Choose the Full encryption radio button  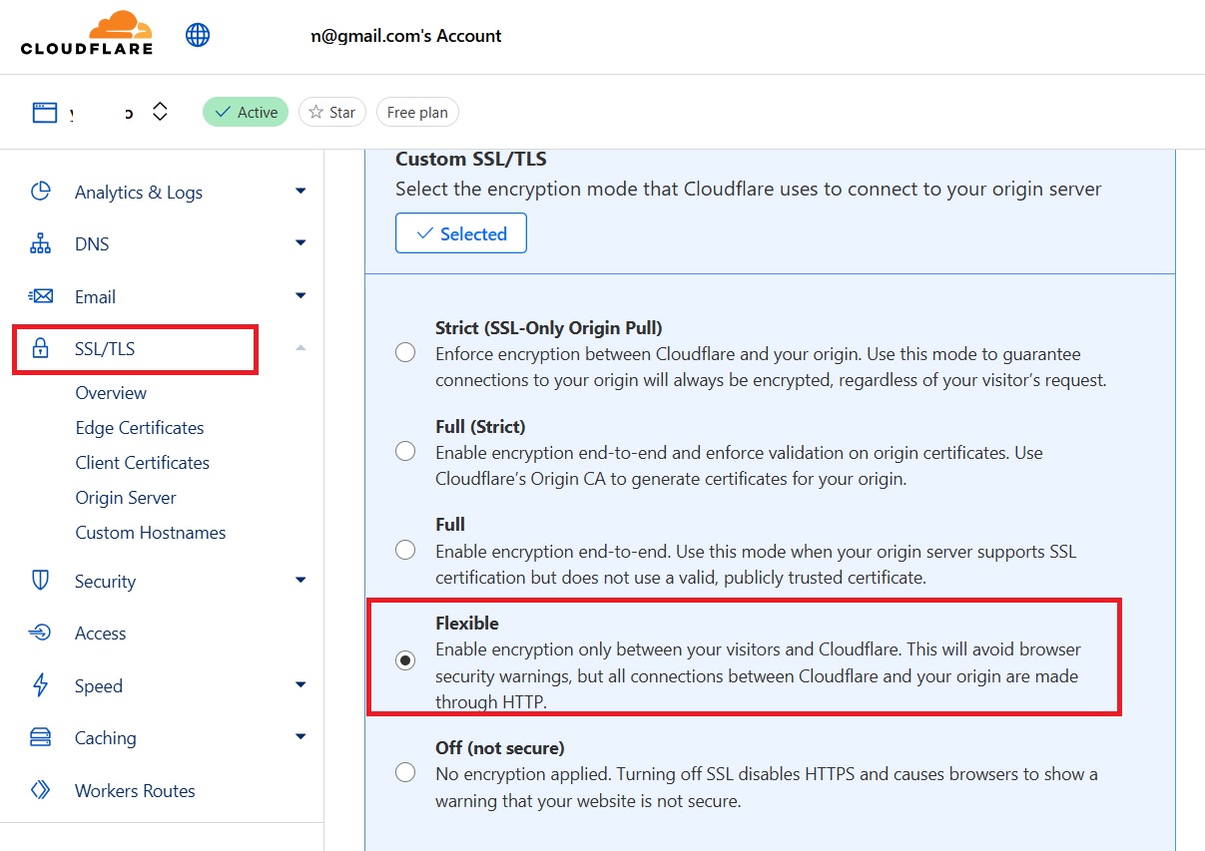coord(405,549)
